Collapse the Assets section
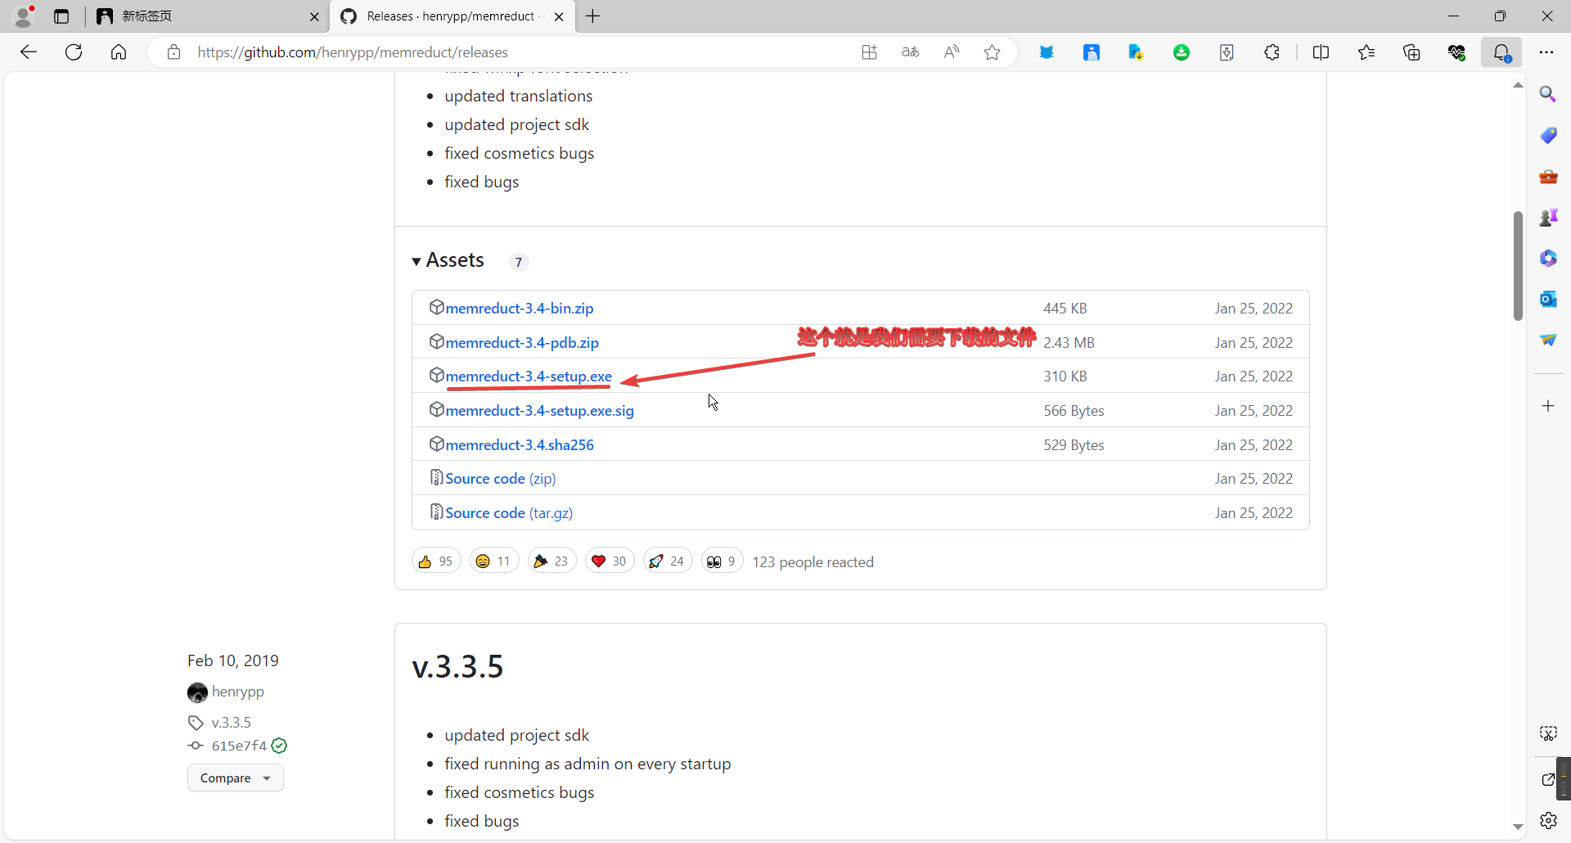Image resolution: width=1571 pixels, height=843 pixels. coord(417,260)
